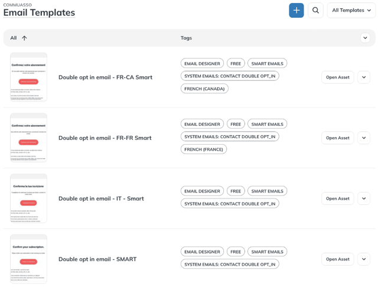This screenshot has height=287, width=378.
Task: Click title Double opt in email - SMART
Action: (x=97, y=259)
